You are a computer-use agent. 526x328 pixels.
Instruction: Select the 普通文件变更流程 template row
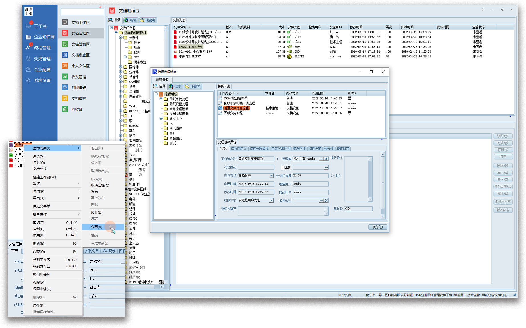[x=236, y=108]
